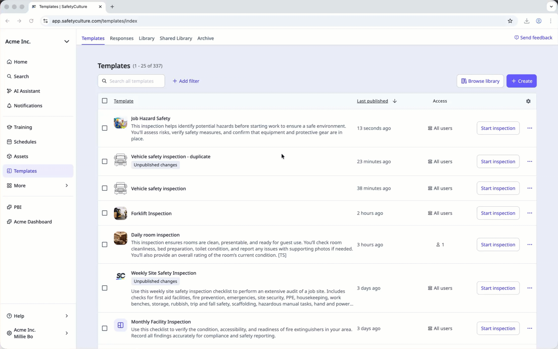Open more options for Forklift Inspection
The image size is (558, 349).
pyautogui.click(x=529, y=213)
